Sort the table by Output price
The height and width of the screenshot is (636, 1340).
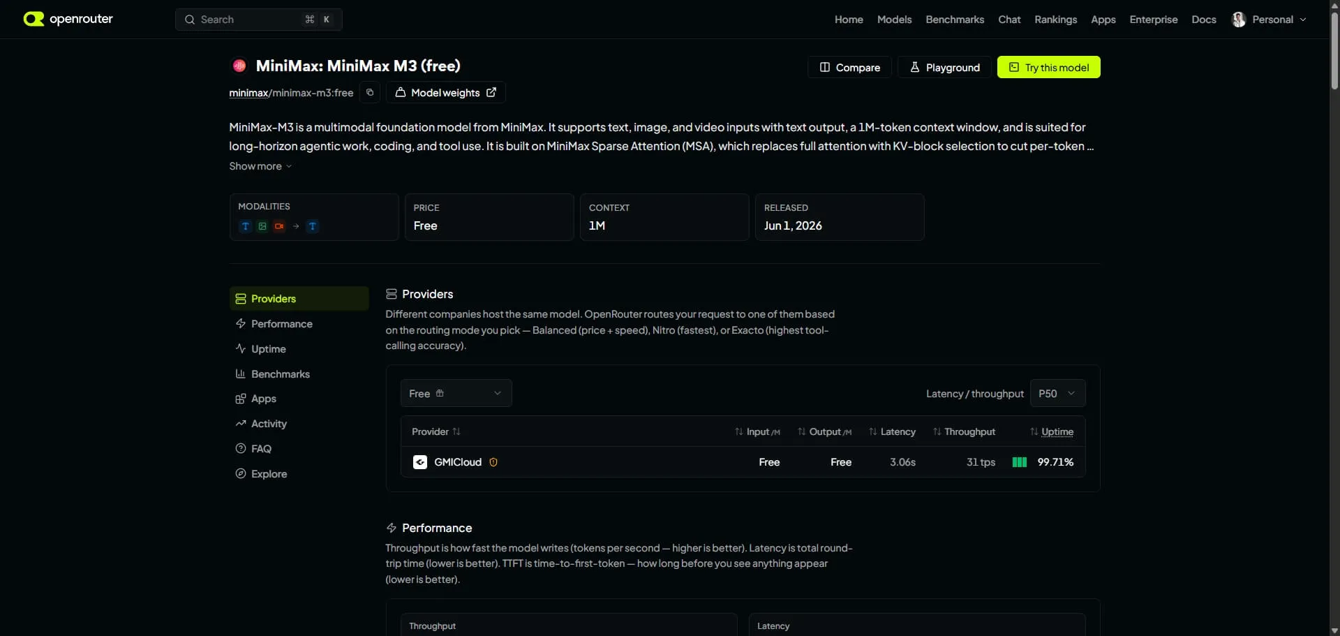[824, 431]
